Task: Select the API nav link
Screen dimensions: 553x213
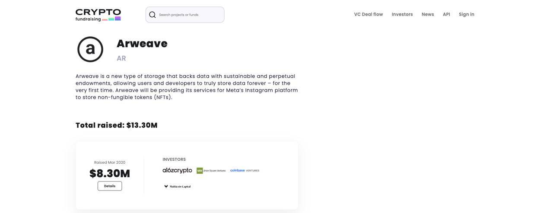Action: click(446, 14)
